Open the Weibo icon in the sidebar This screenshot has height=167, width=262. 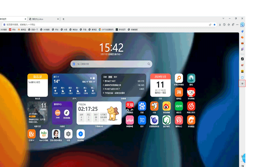[x=242, y=65]
